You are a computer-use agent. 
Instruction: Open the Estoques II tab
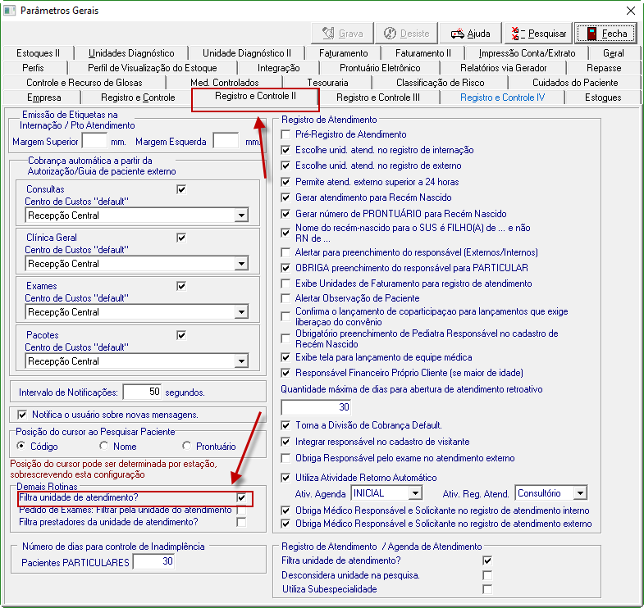[39, 53]
